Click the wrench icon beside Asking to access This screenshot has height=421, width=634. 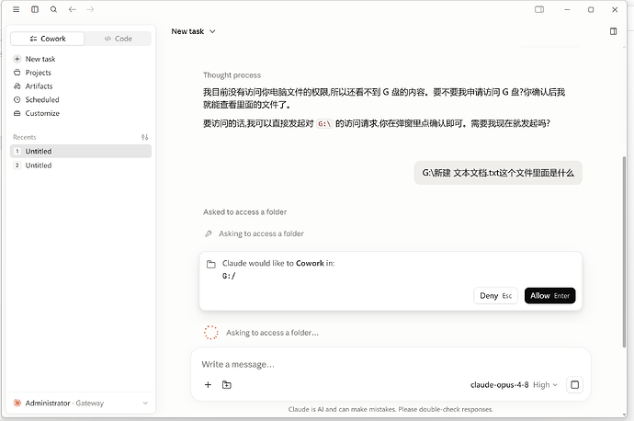pyautogui.click(x=209, y=233)
